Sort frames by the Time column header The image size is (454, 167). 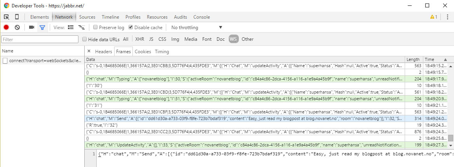430,59
